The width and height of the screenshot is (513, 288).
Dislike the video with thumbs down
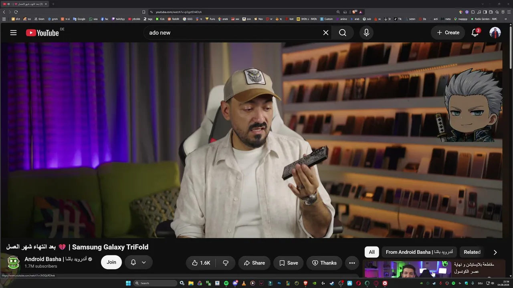[226, 263]
